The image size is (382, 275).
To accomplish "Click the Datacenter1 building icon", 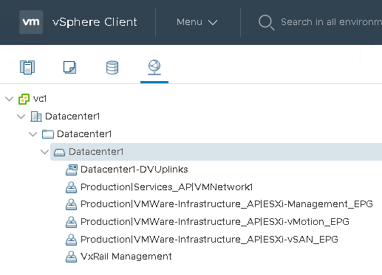I will (36, 116).
